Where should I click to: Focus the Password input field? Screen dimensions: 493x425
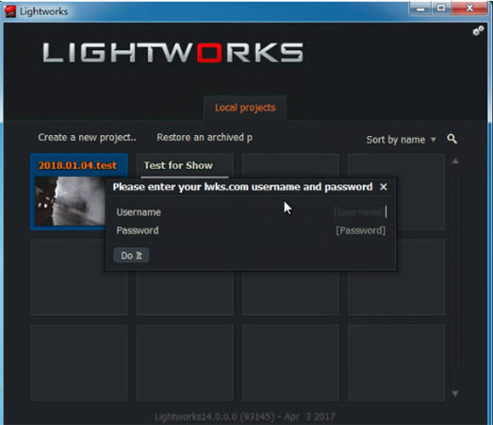pos(360,230)
